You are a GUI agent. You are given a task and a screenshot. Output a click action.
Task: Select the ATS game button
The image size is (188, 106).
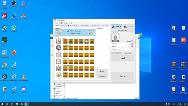point(129,27)
